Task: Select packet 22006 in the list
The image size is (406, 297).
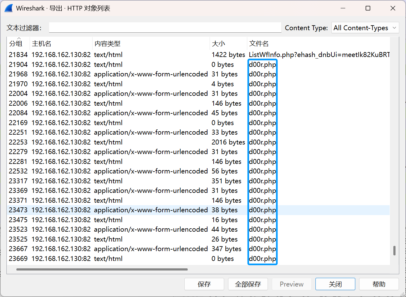Action: click(199, 103)
